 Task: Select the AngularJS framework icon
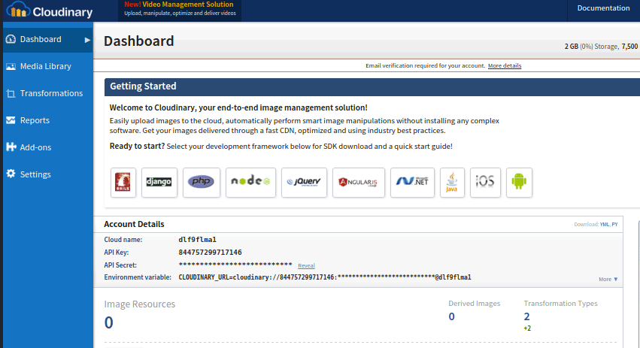point(359,183)
